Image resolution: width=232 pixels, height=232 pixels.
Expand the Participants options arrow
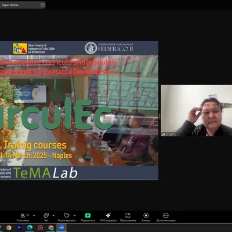34,215
